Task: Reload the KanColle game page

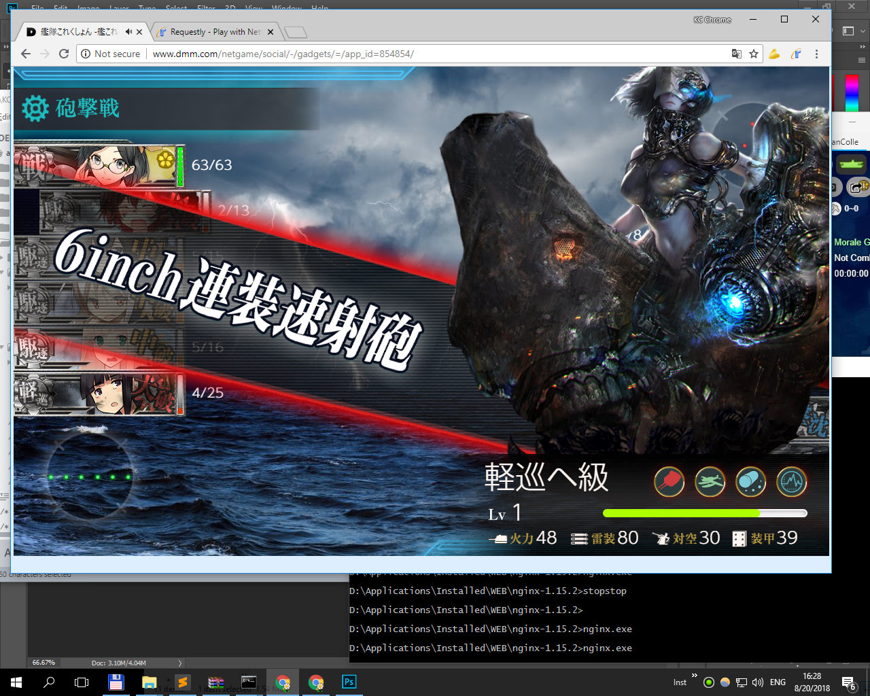Action: [64, 54]
